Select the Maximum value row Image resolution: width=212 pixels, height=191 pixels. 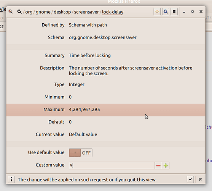click(x=106, y=110)
